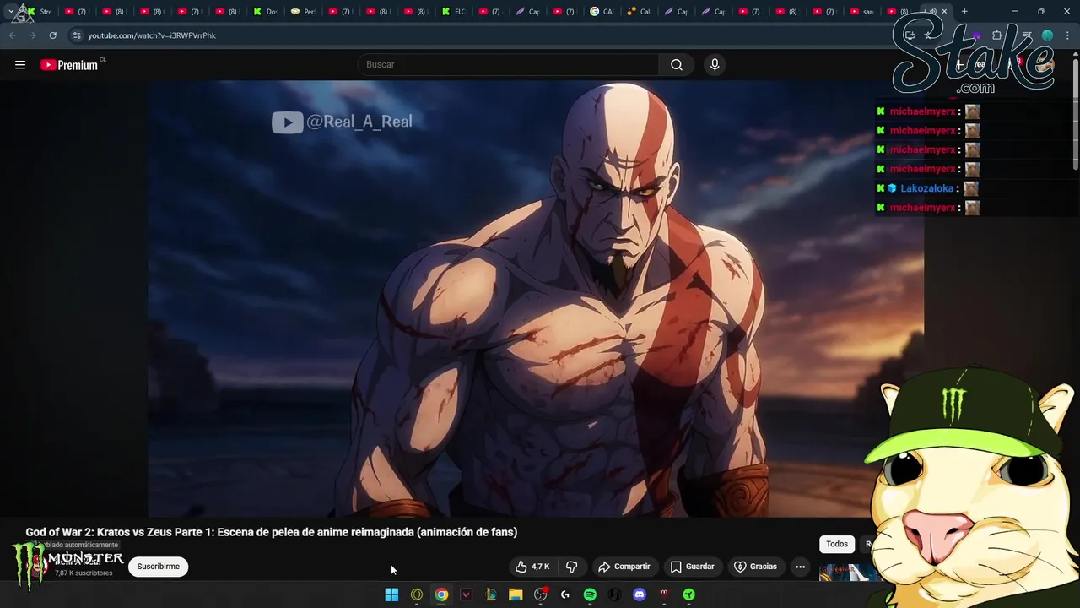Expand the tab search dropdown chevron
This screenshot has height=608, width=1080.
(x=11, y=12)
